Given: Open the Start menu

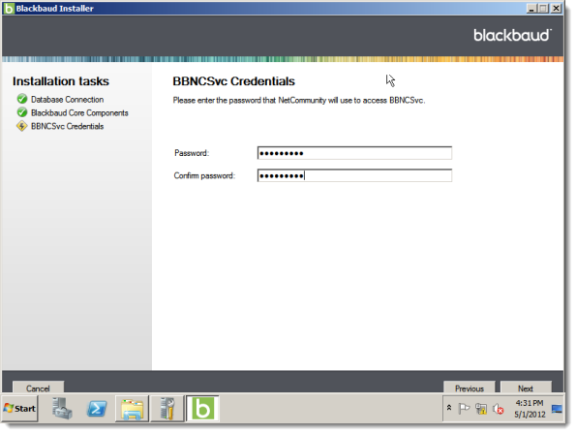Looking at the screenshot, I should point(19,409).
